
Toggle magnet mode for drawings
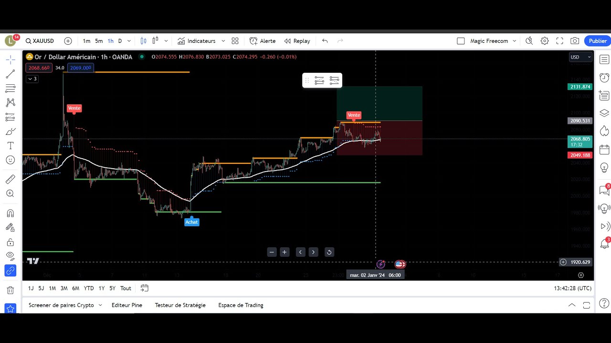pyautogui.click(x=11, y=213)
